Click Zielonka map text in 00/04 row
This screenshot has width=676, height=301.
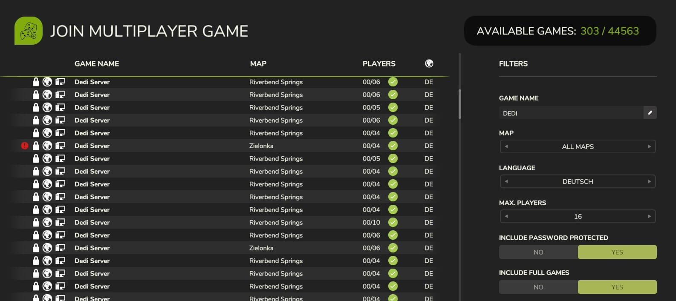261,146
